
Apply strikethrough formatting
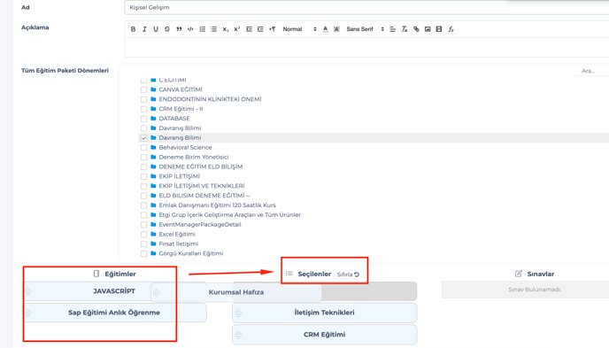167,29
